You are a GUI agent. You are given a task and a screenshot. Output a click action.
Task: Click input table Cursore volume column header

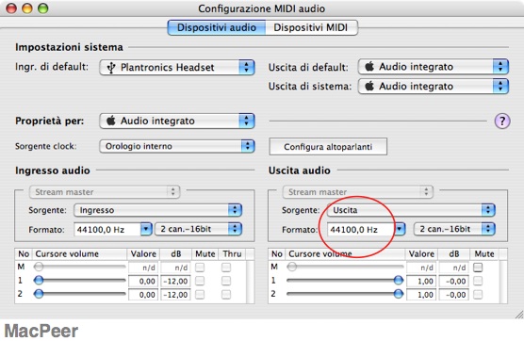[79, 254]
